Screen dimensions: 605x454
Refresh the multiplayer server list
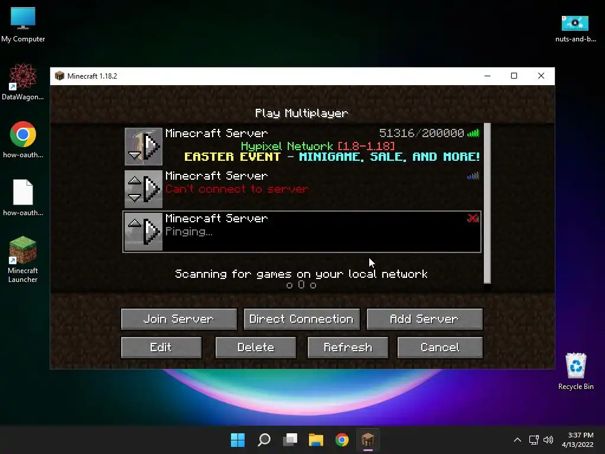point(347,348)
